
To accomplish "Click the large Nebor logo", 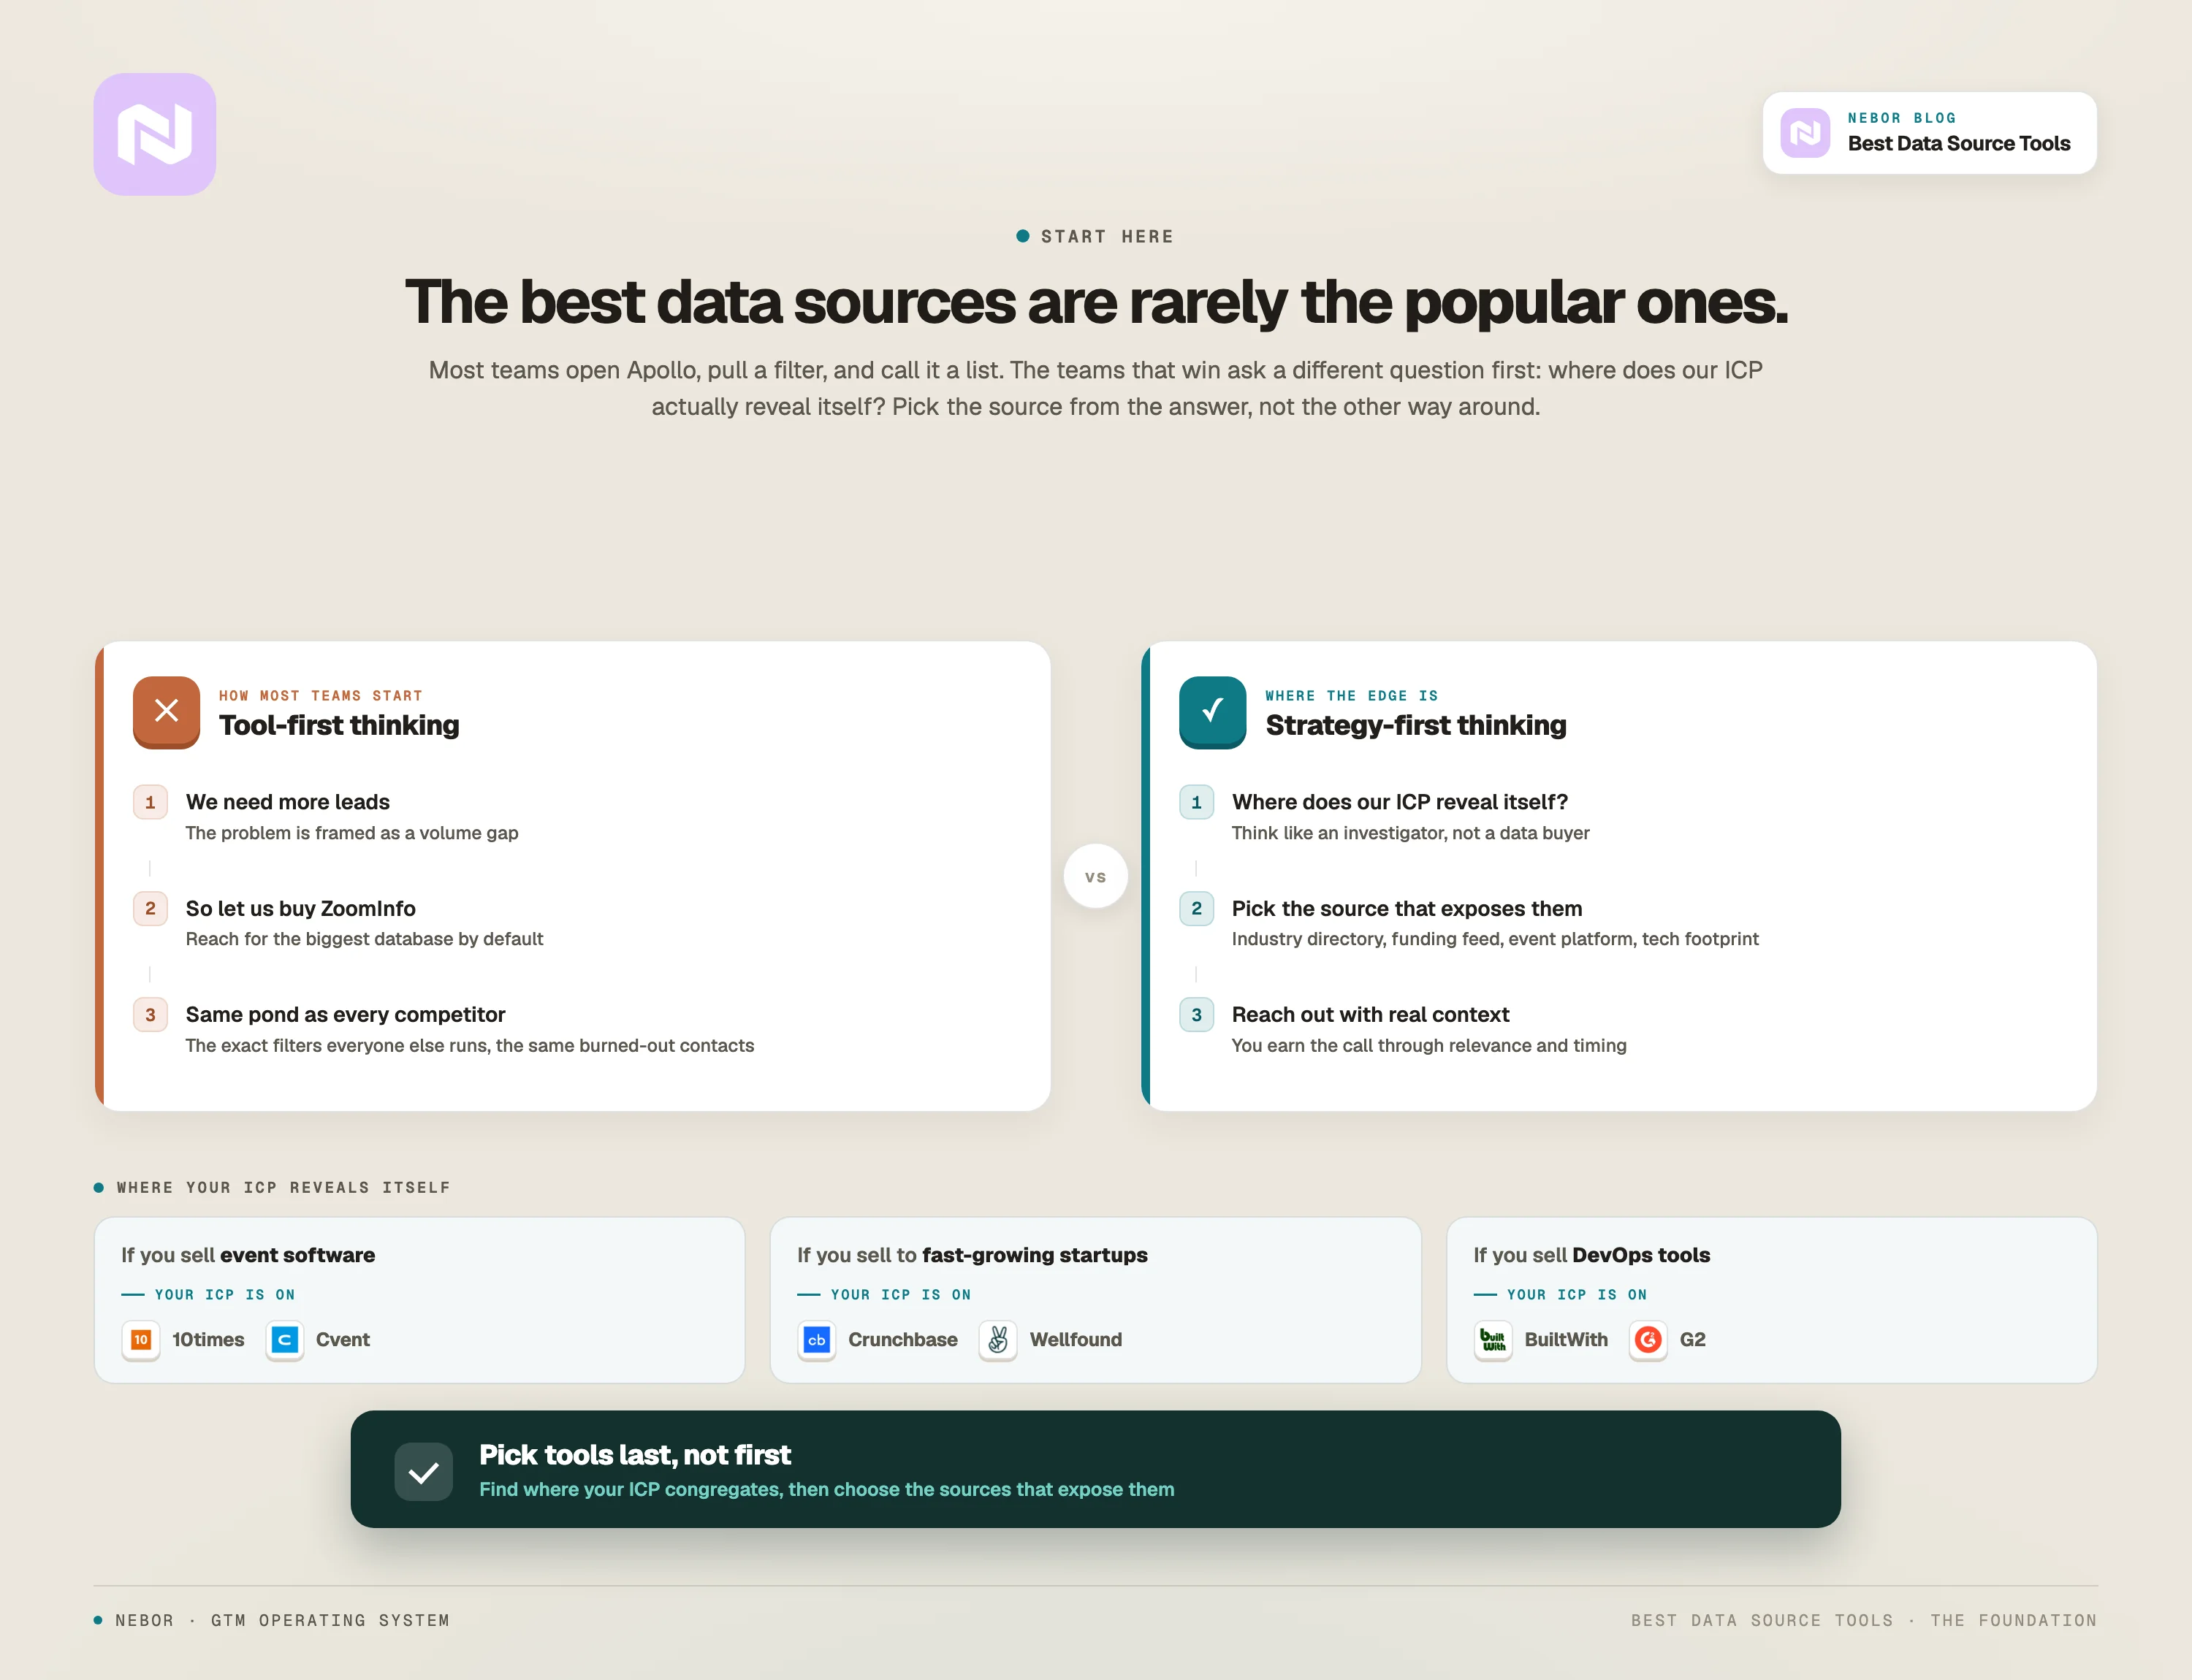I will point(155,134).
